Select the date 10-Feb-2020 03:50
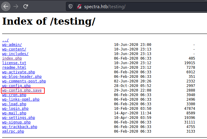Screen dimensions: 207x139 tap(133, 109)
